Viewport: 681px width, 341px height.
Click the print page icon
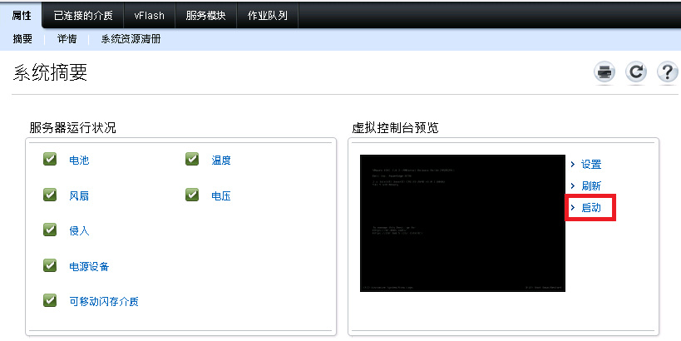point(605,72)
